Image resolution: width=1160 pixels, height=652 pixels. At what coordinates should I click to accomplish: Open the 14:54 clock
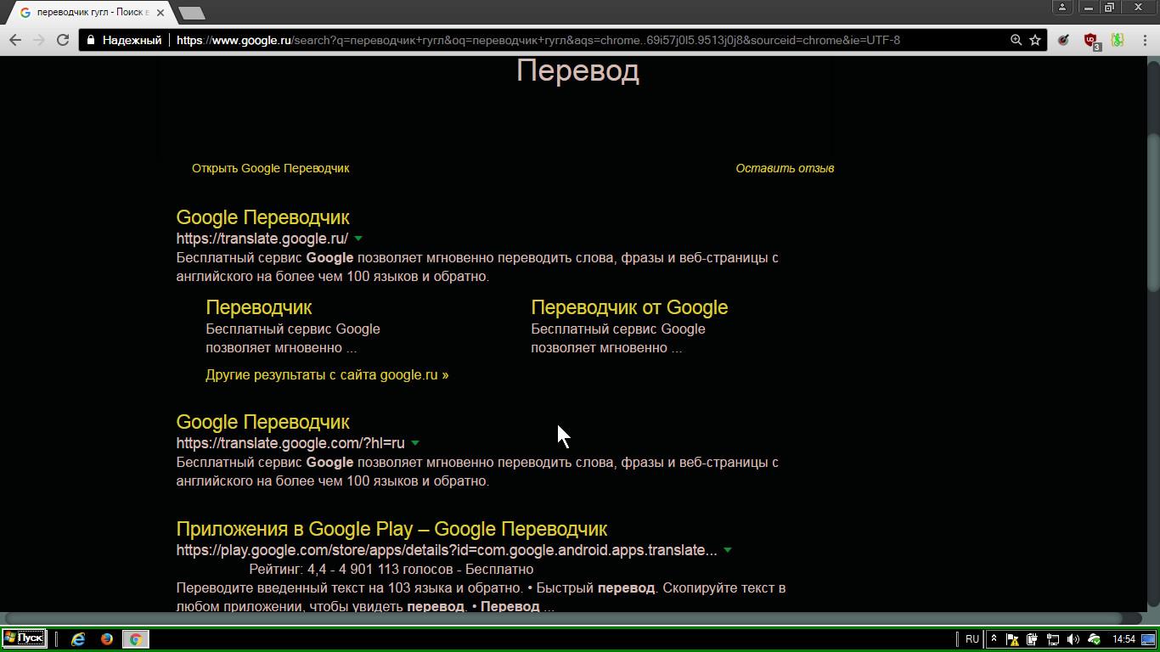[x=1123, y=639]
